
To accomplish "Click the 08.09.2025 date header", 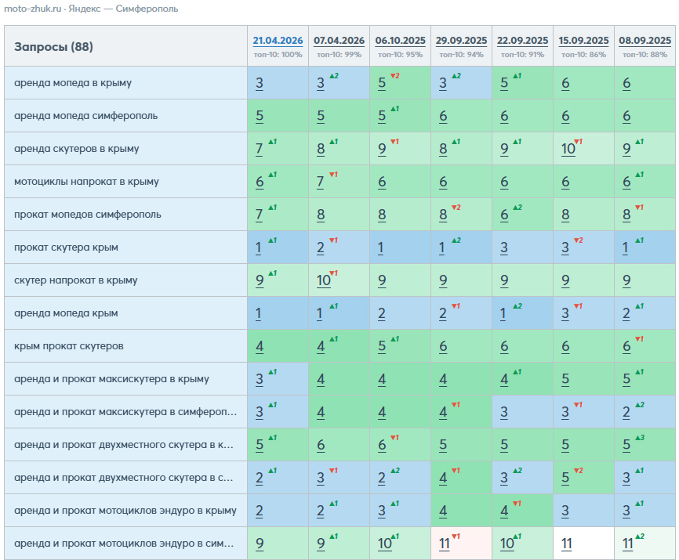I will point(645,41).
